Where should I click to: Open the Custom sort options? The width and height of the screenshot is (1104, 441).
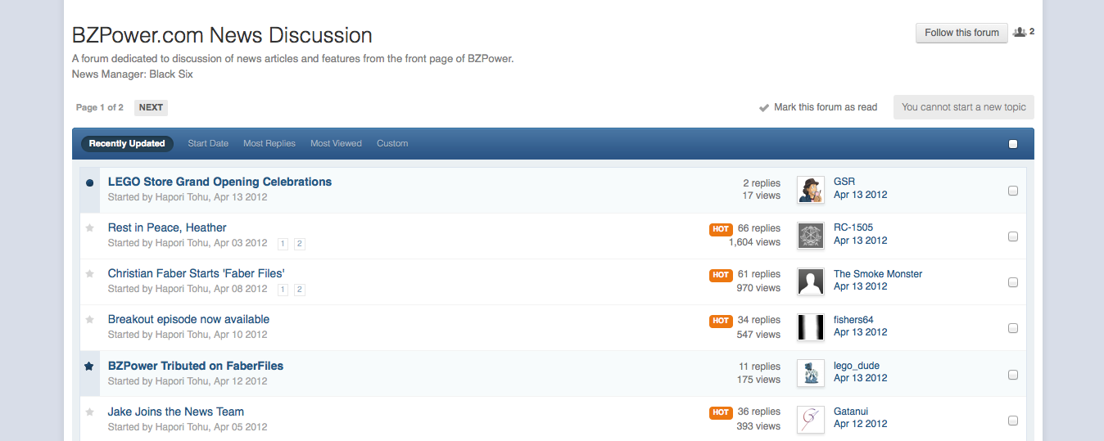[392, 143]
